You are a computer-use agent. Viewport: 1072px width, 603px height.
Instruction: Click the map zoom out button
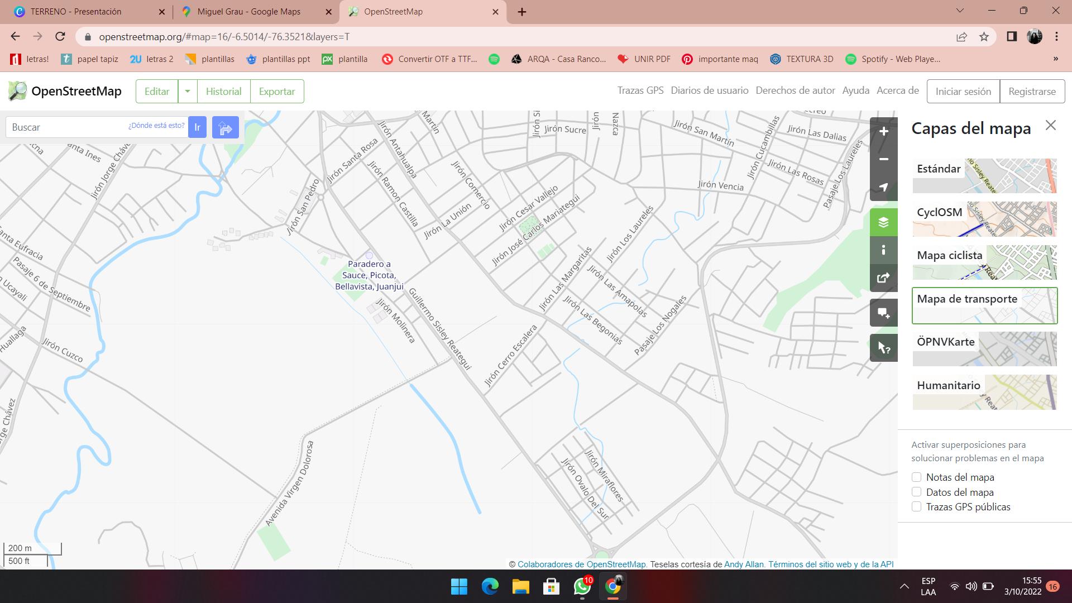pos(883,159)
